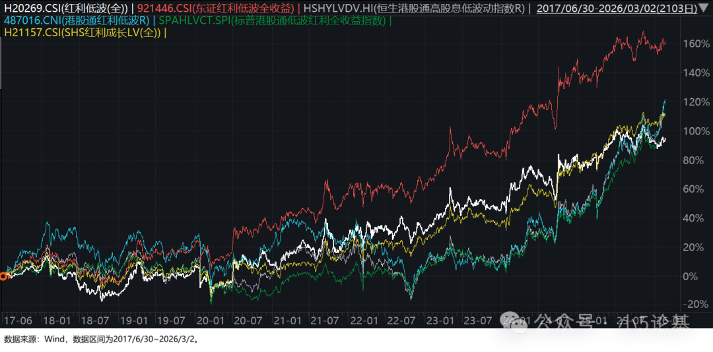The height and width of the screenshot is (352, 713).
Task: Click the -20% y-axis label
Action: (696, 305)
